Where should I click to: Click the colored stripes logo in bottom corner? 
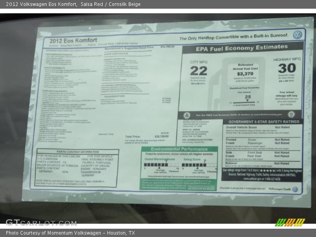tap(290, 222)
